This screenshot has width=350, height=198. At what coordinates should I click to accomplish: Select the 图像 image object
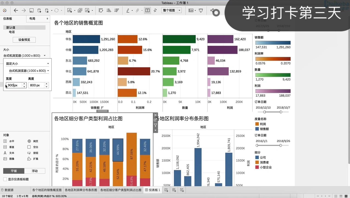point(9,159)
